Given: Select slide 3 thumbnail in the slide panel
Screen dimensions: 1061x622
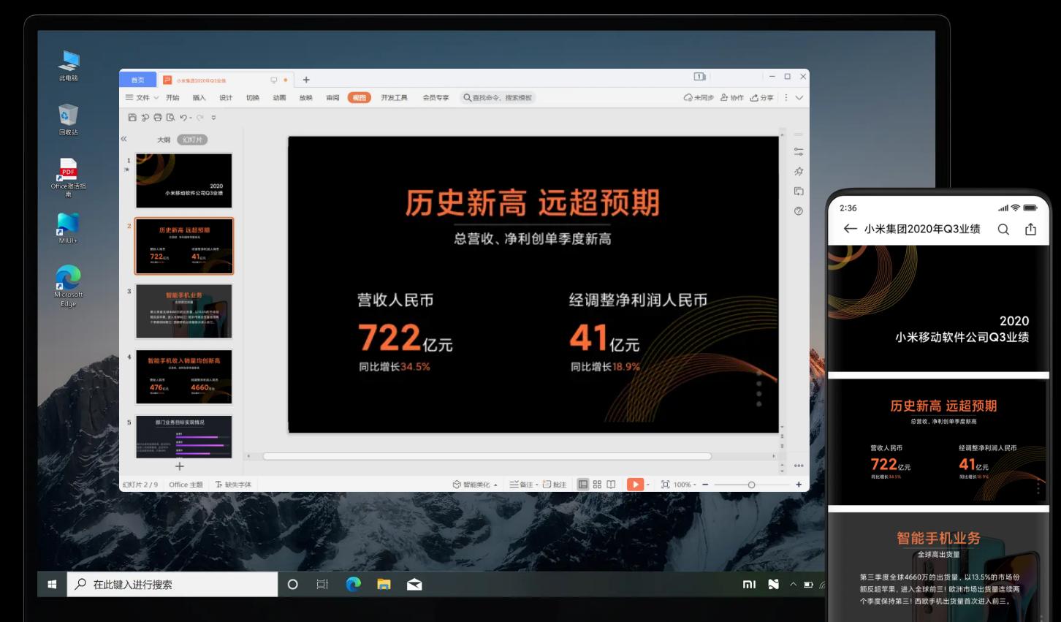Looking at the screenshot, I should [x=183, y=311].
